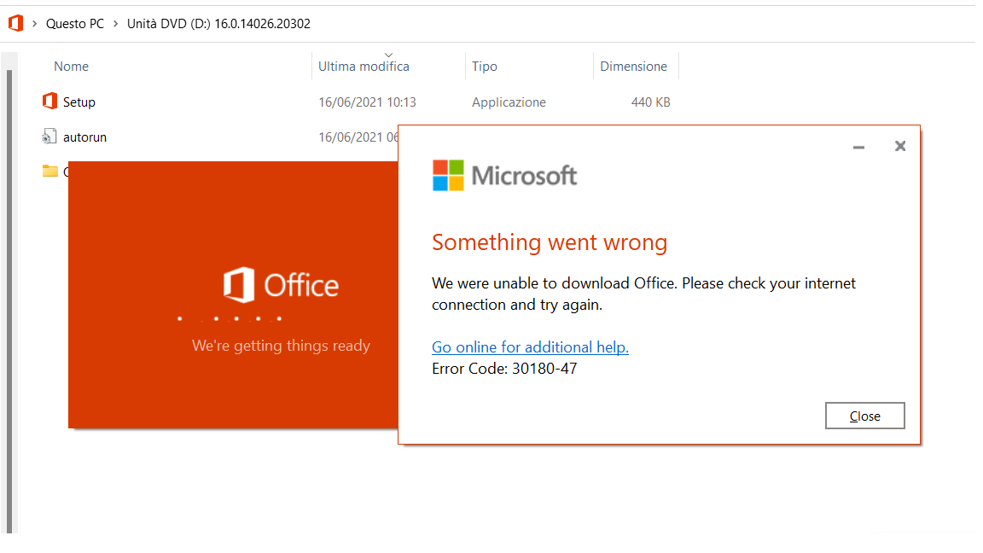Sort files by the Tipo column
Viewport: 983px width, 553px height.
click(485, 67)
